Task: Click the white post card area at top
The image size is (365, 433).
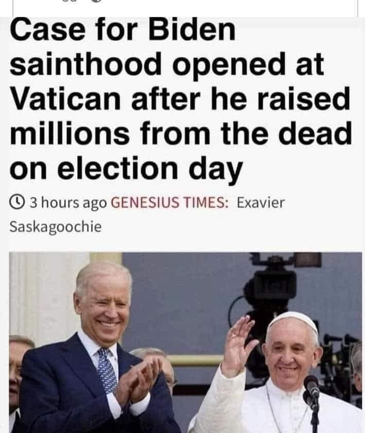Action: (185, 8)
